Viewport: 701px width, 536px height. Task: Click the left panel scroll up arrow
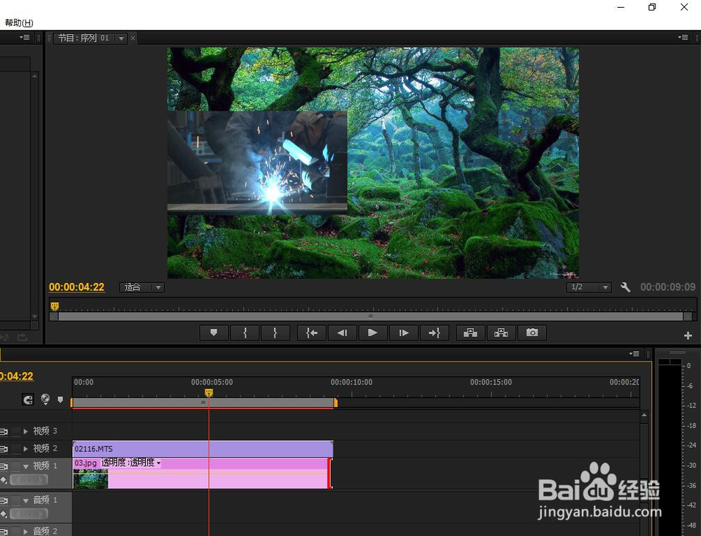click(35, 76)
